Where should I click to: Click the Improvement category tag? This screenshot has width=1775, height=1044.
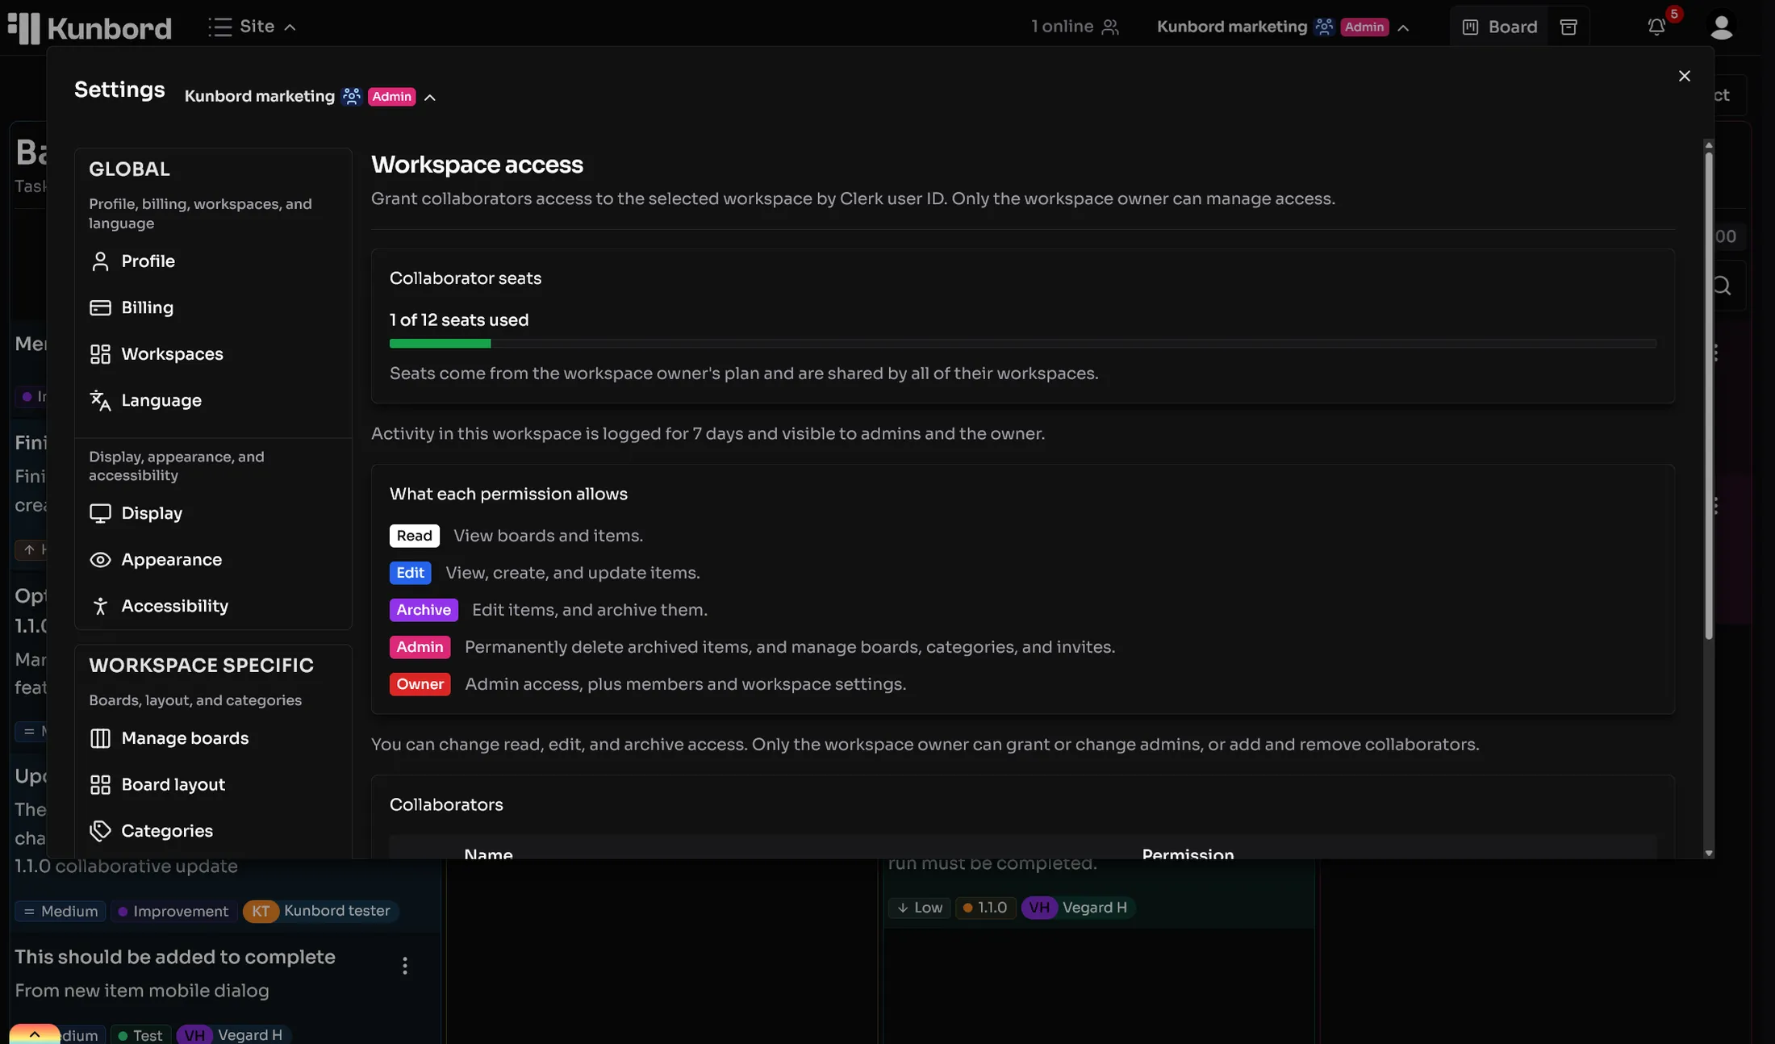point(172,912)
